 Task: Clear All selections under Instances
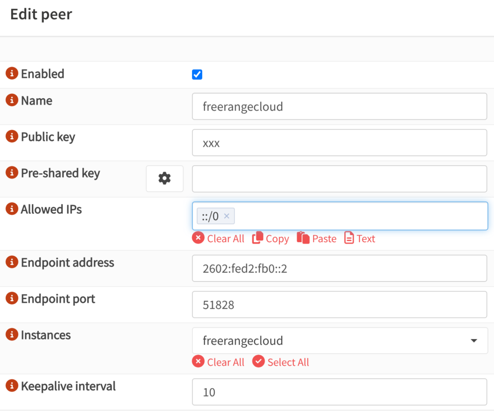[x=219, y=362]
